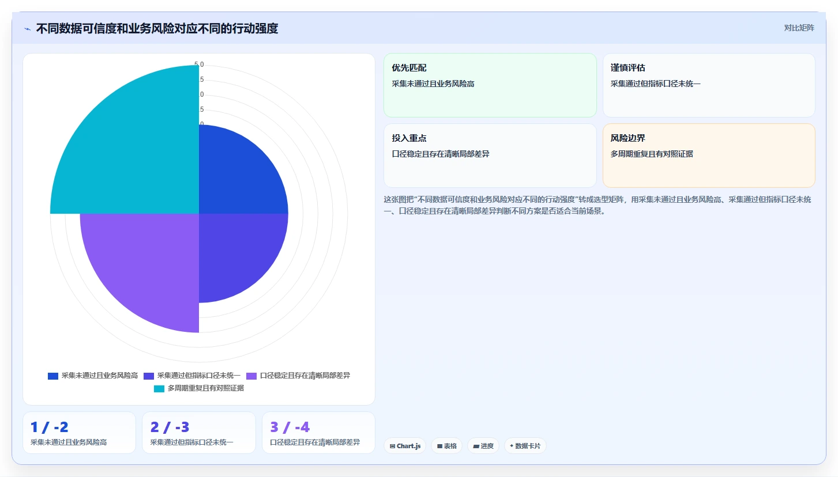Toggle legend swatch for 口径稳定且存在清晰局部差异

(x=251, y=376)
